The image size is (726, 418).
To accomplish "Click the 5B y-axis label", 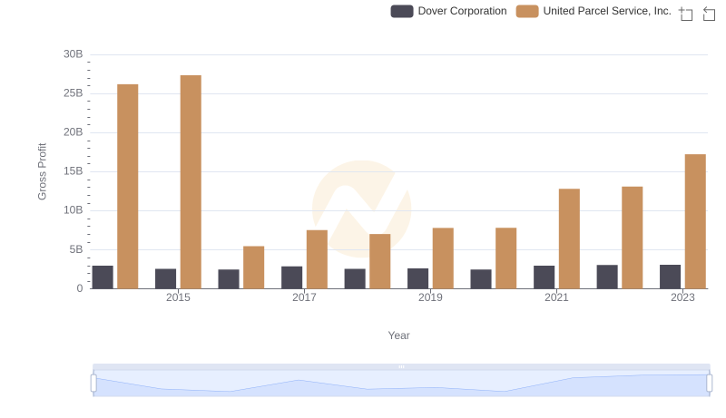I will [76, 249].
